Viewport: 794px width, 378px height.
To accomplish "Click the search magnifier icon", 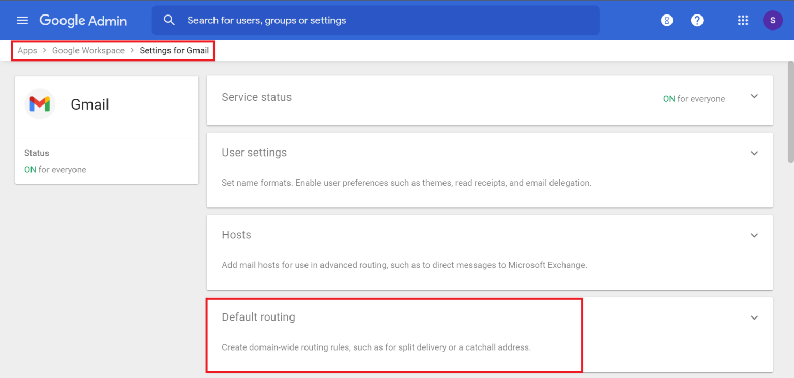I will [169, 20].
